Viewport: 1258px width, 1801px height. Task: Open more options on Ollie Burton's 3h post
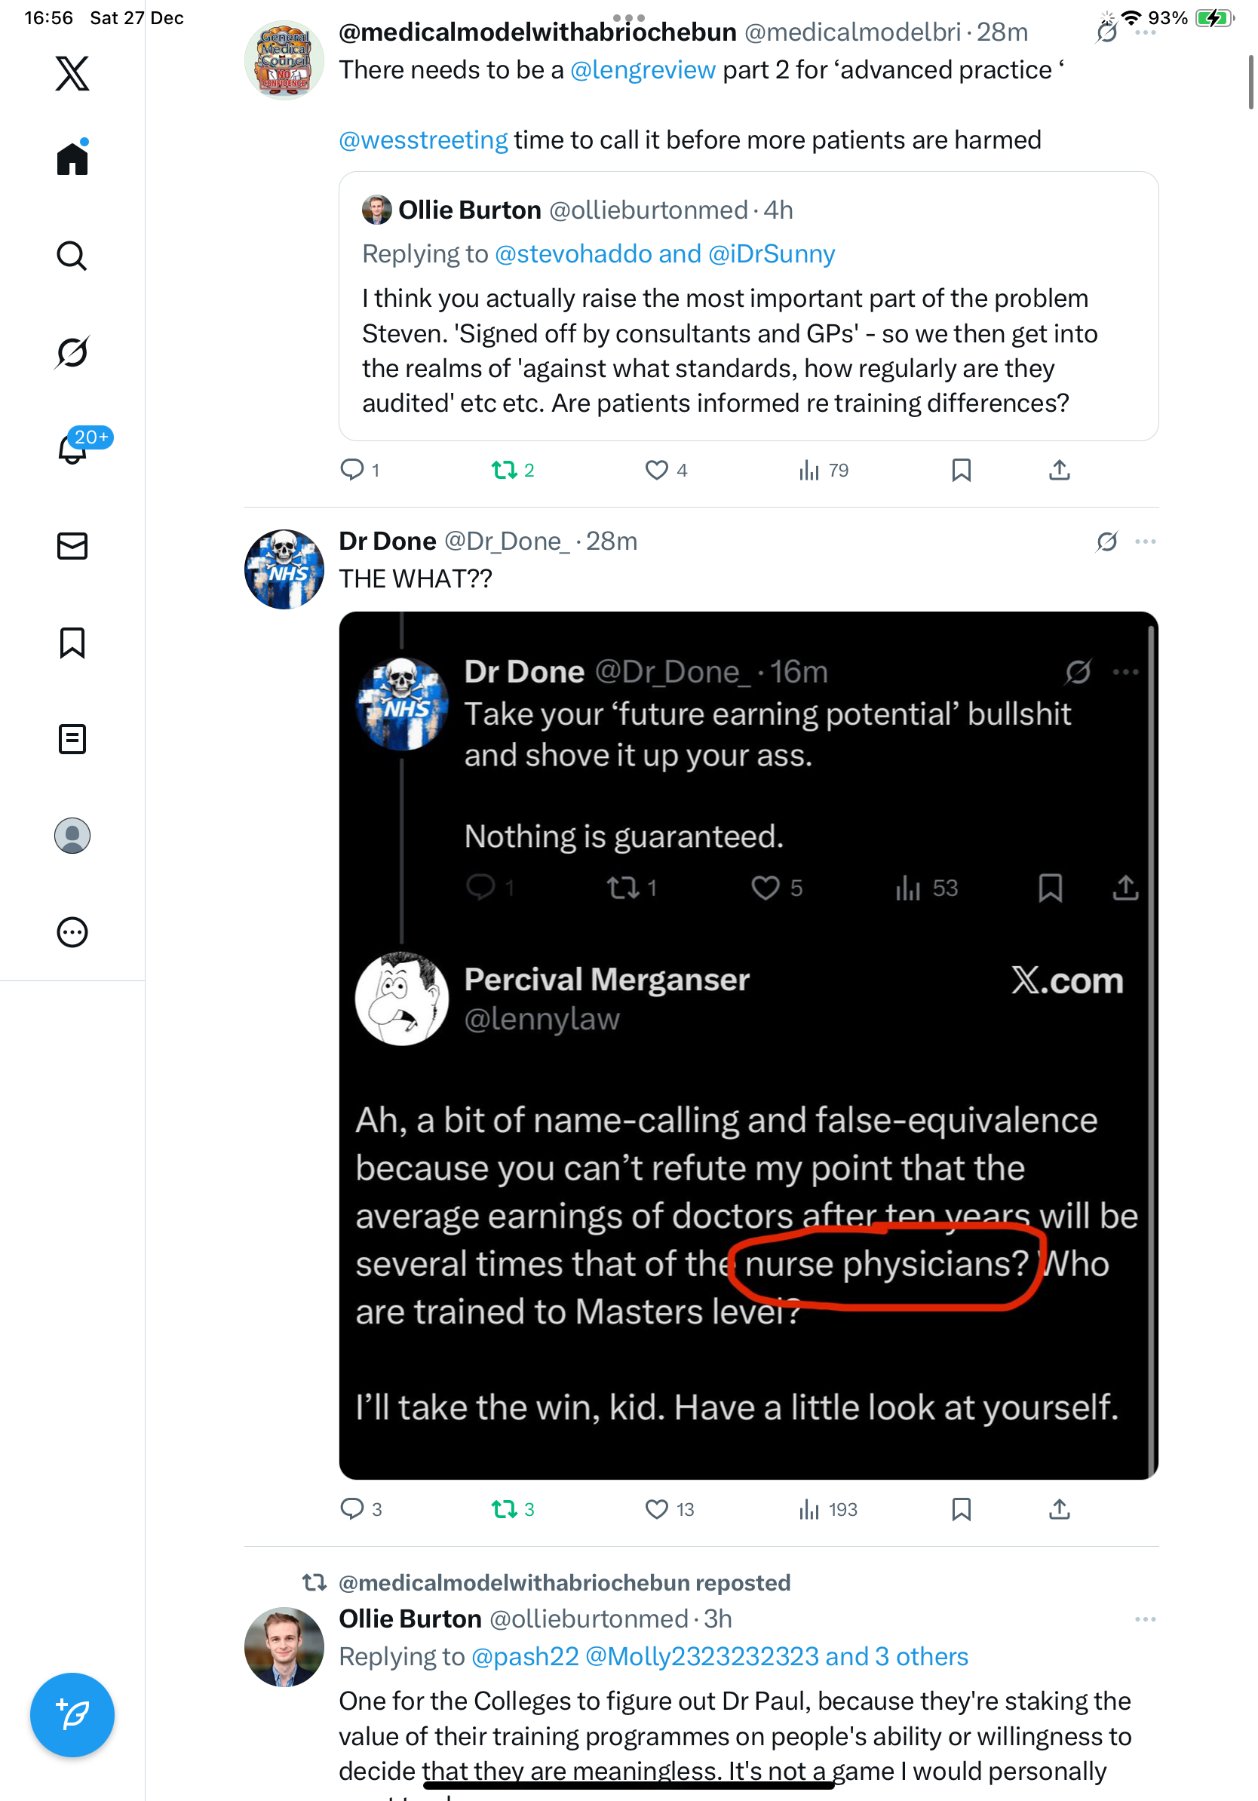click(x=1145, y=1619)
